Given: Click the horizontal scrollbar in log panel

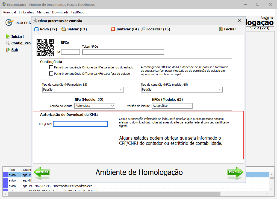Looking at the screenshot, I should point(137,193).
